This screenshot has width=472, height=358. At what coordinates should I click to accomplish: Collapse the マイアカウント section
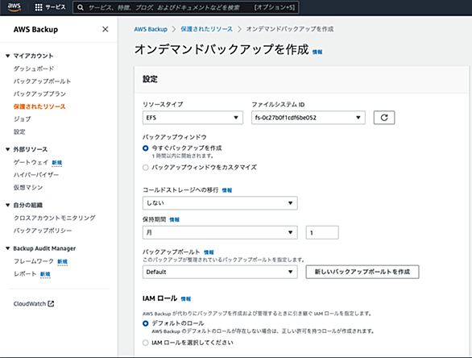tap(8, 56)
